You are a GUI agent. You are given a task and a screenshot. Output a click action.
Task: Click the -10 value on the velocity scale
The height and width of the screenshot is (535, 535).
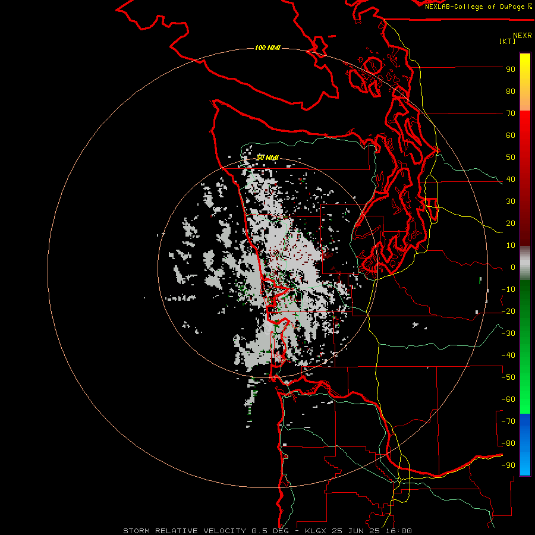(x=508, y=289)
